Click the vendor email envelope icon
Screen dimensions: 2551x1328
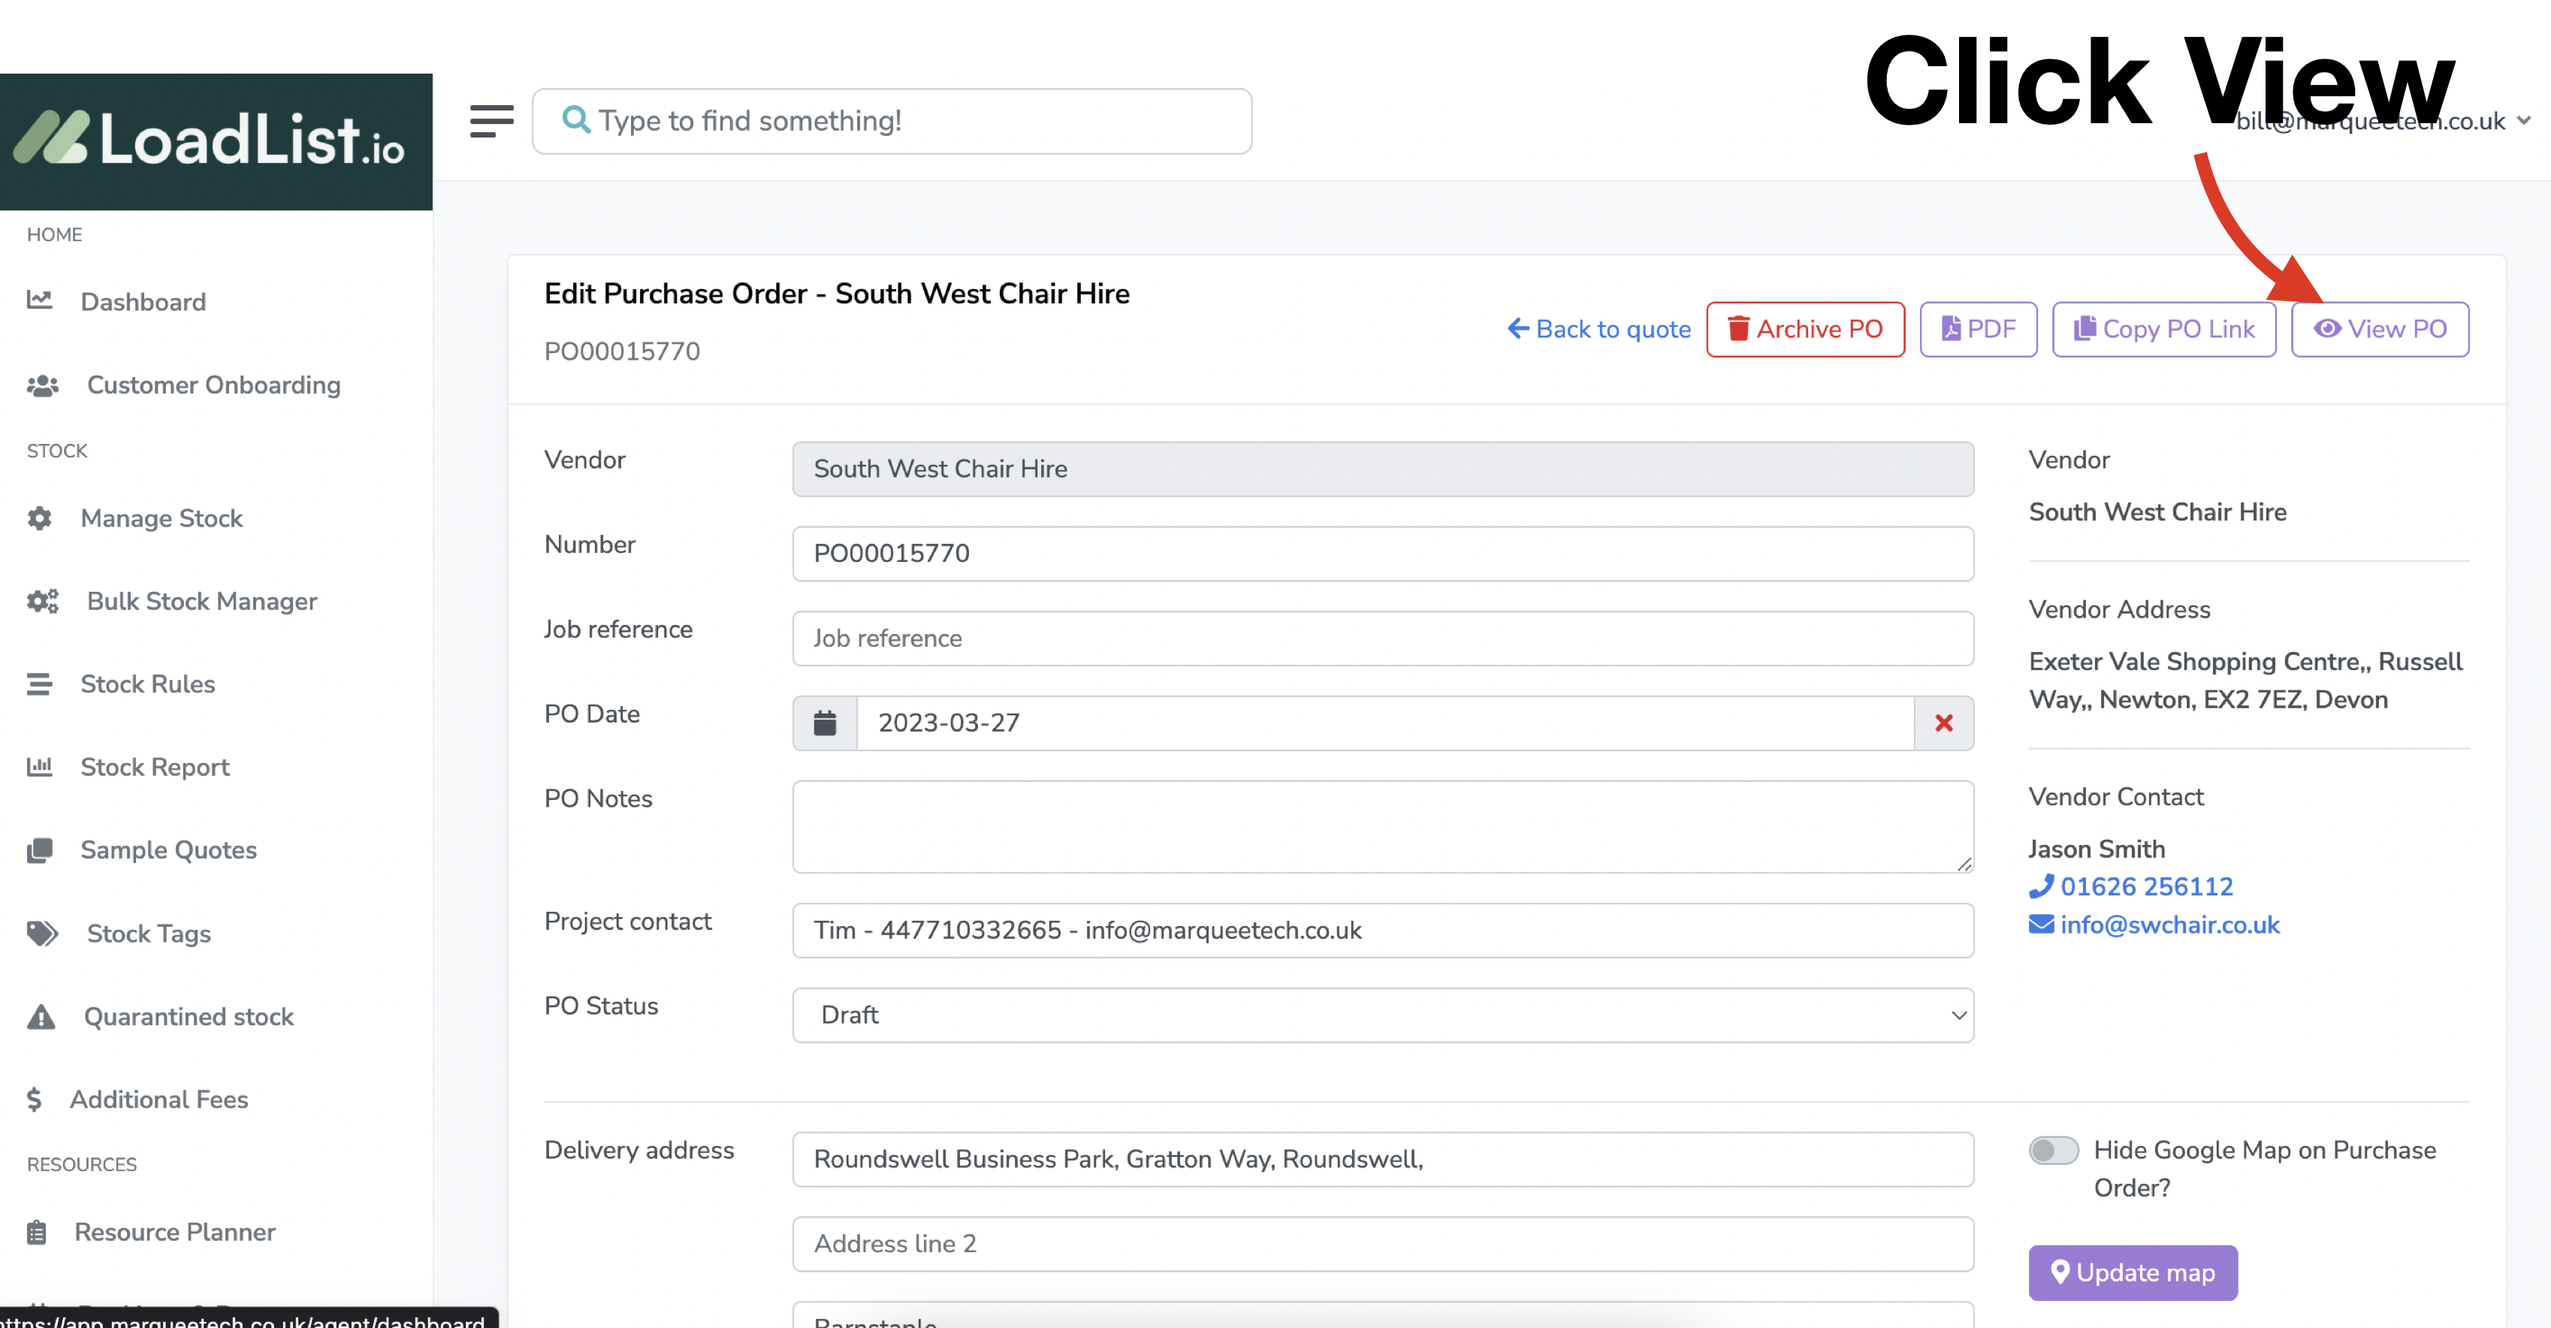(x=2041, y=924)
